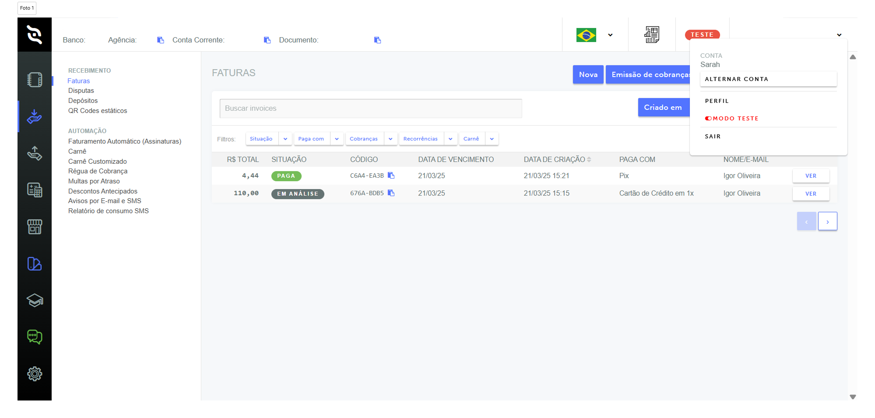The image size is (875, 418).
Task: Open the graduation cap learning icon
Action: coord(35,300)
